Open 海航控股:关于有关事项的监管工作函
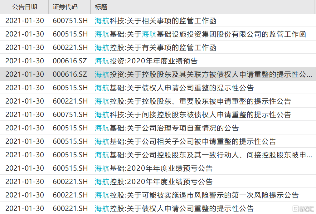The image size is (316, 214). pyautogui.click(x=155, y=47)
